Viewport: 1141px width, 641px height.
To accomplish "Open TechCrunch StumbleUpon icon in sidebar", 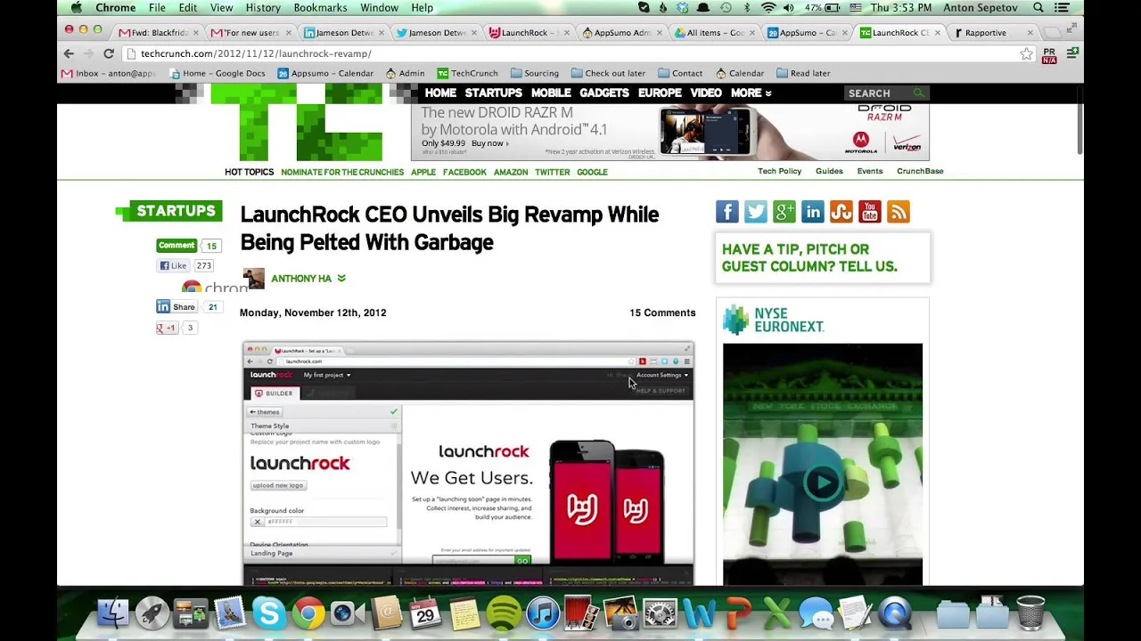I will [x=841, y=212].
